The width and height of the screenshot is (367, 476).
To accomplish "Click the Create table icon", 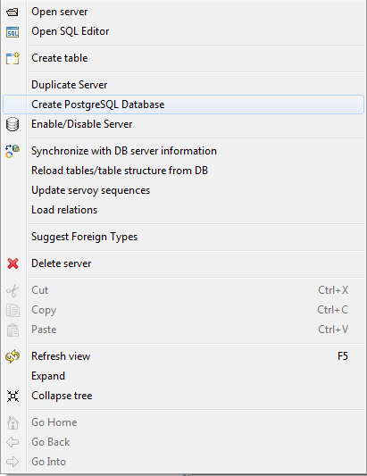I will pos(13,58).
